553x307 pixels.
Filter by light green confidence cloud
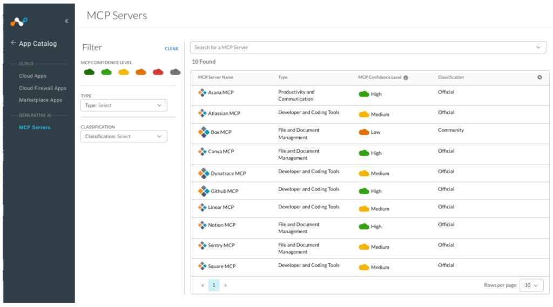point(106,72)
